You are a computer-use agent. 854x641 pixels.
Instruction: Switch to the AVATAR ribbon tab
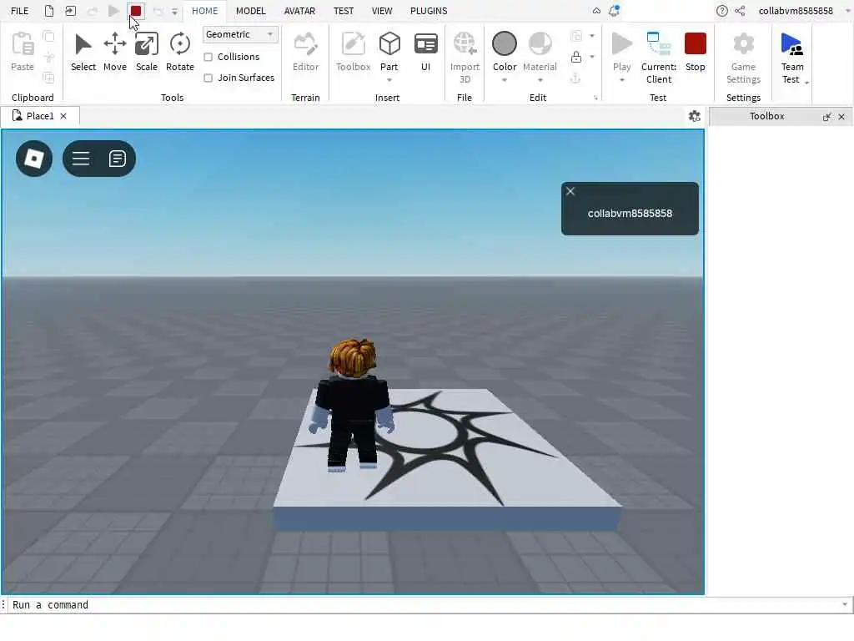[299, 11]
